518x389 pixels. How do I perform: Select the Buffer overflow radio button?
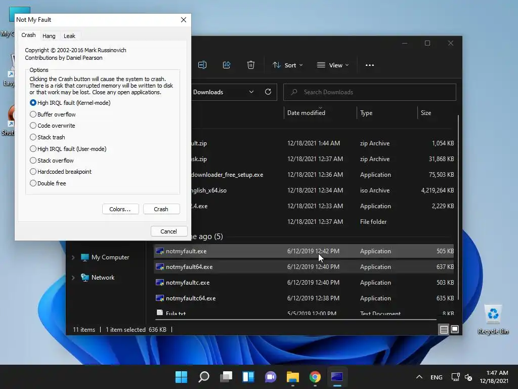pyautogui.click(x=33, y=114)
